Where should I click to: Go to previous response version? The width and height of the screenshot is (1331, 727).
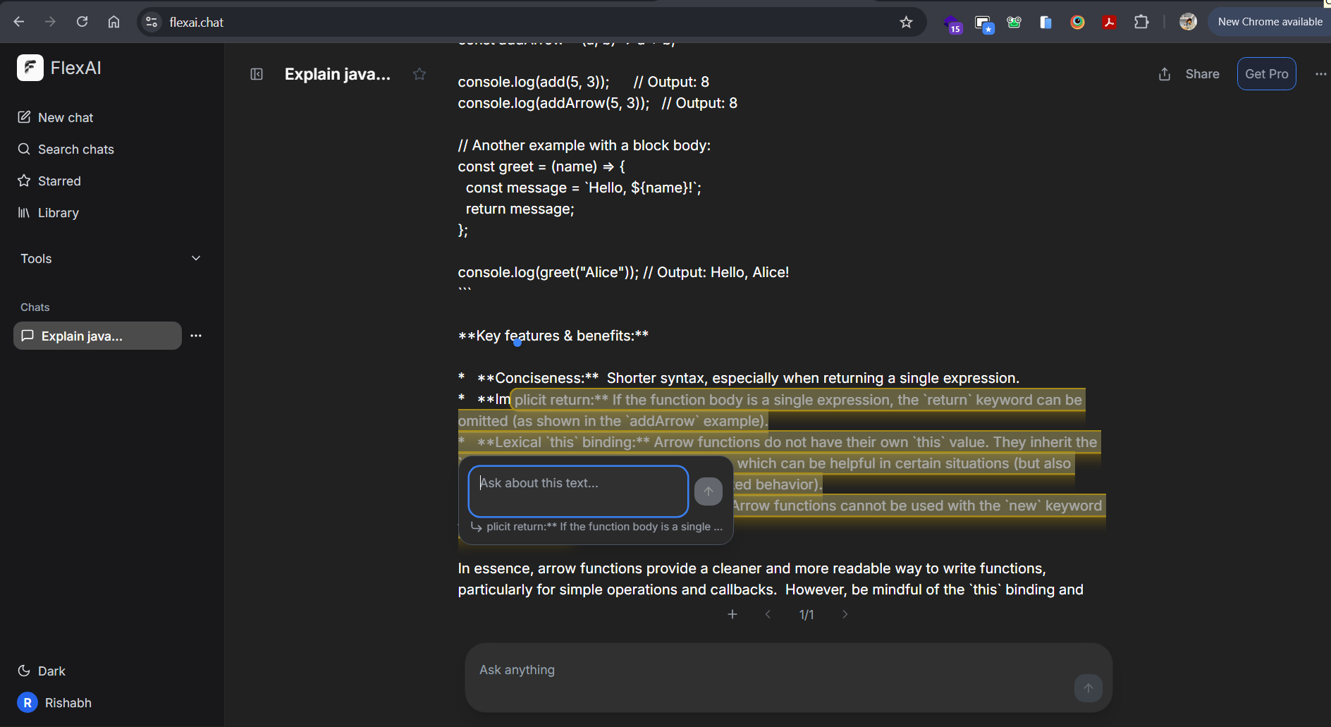(x=768, y=614)
